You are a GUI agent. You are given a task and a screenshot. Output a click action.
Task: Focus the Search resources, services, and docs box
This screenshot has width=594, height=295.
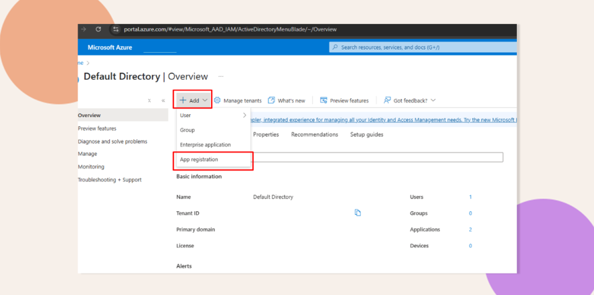pos(423,47)
